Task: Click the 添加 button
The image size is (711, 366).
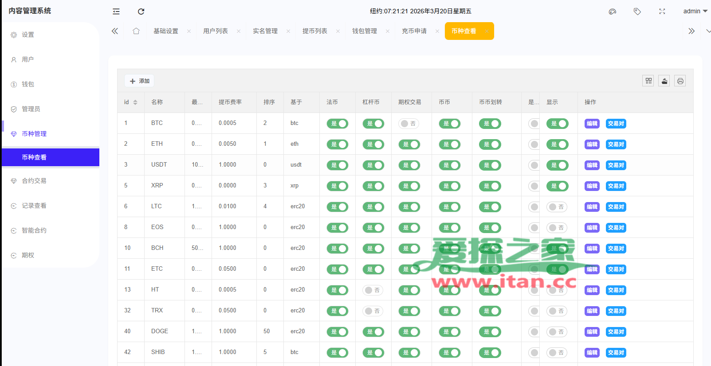Action: point(139,81)
